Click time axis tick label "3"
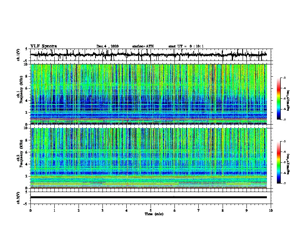 click(102, 211)
